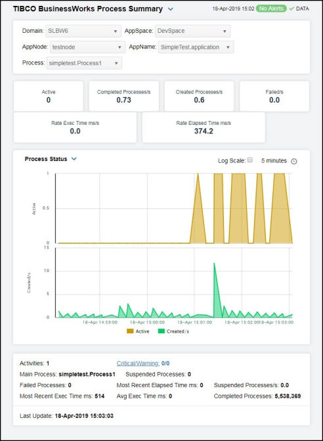Click the header date 18-Apr-2019 15:02
The width and height of the screenshot is (323, 441).
[x=233, y=9]
